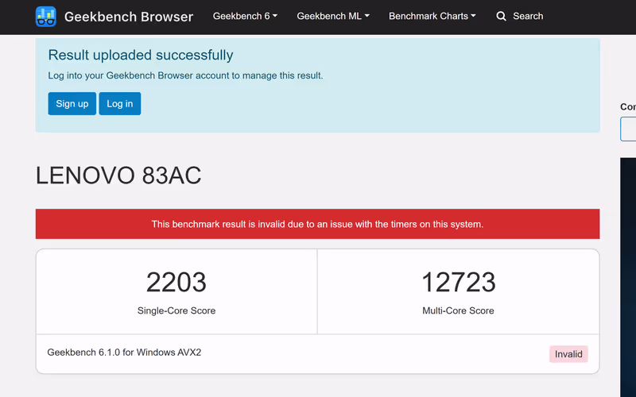
Task: Open the Benchmark Charts dropdown
Action: tap(432, 17)
